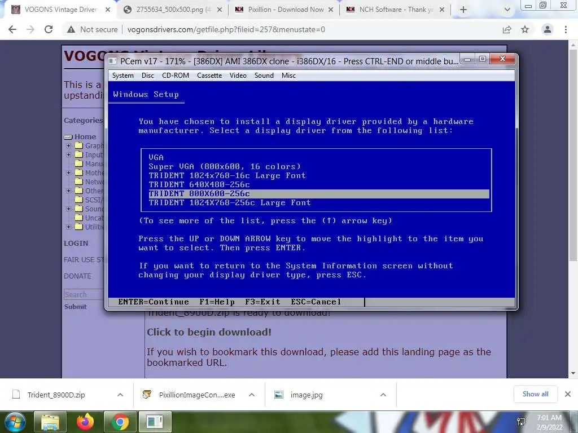Screen dimensions: 578x433
Task: Close the downloads bar
Action: [x=568, y=394]
